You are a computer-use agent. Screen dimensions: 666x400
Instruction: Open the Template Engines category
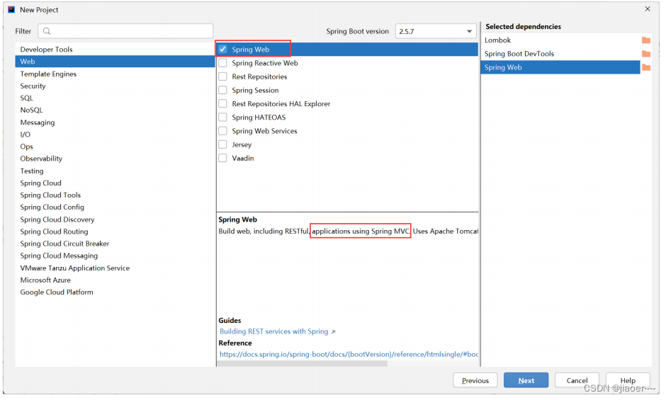click(115, 74)
